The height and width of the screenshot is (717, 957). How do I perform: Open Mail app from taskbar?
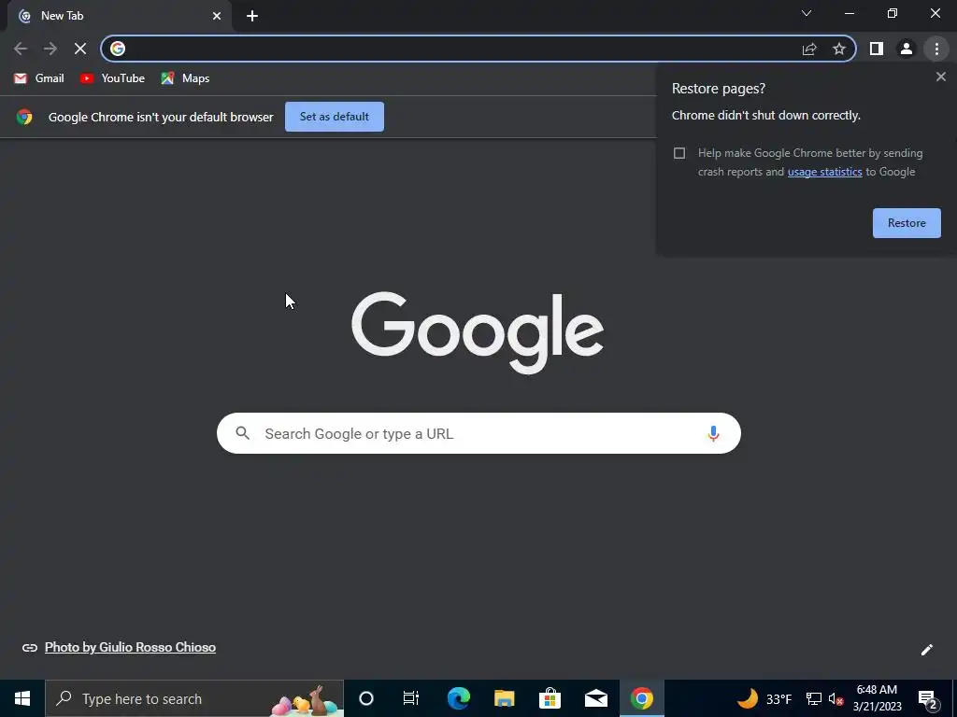[x=595, y=698]
